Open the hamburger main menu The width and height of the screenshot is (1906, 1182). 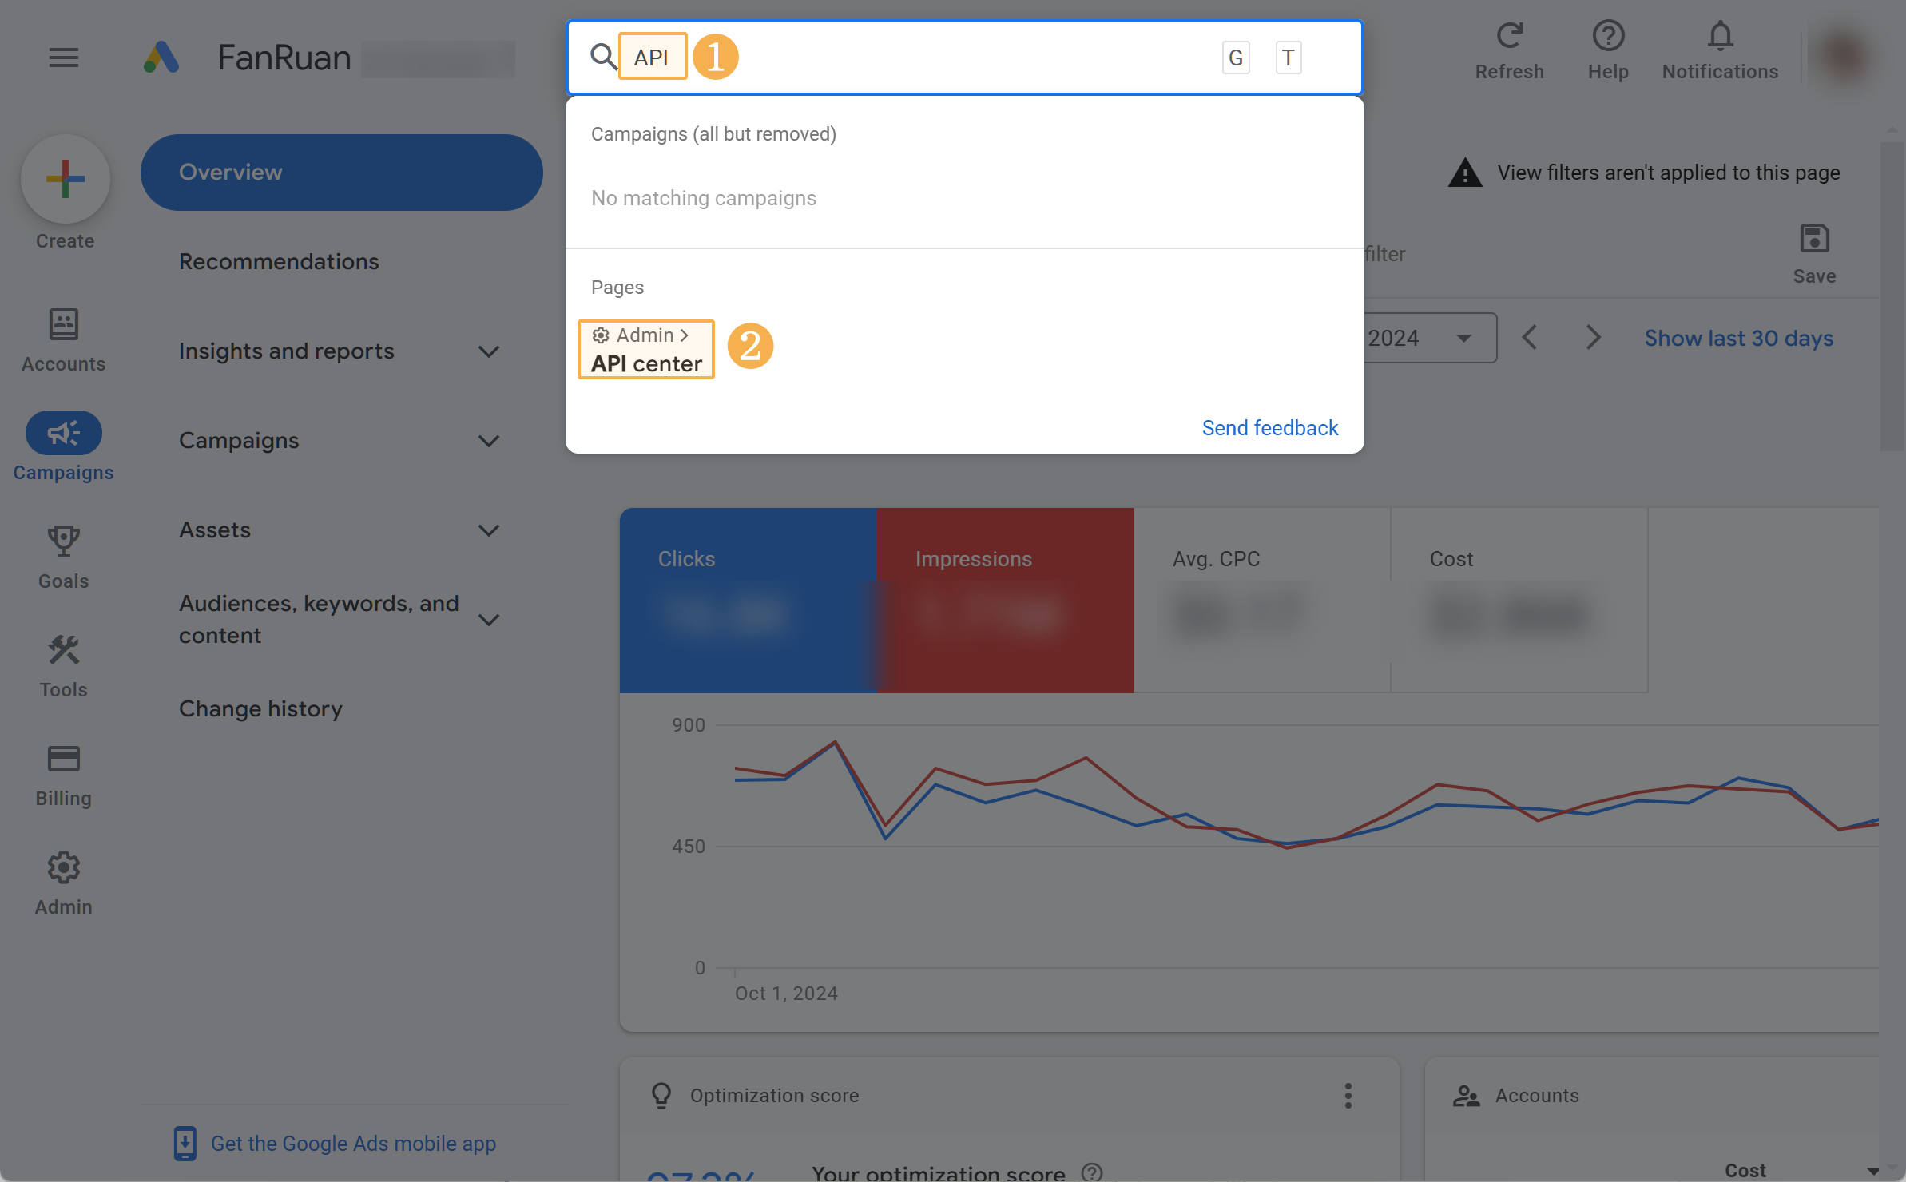[64, 58]
